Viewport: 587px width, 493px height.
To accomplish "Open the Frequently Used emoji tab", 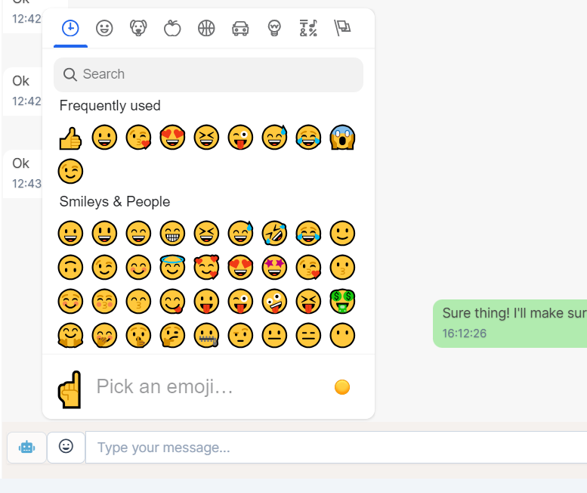I will click(70, 29).
